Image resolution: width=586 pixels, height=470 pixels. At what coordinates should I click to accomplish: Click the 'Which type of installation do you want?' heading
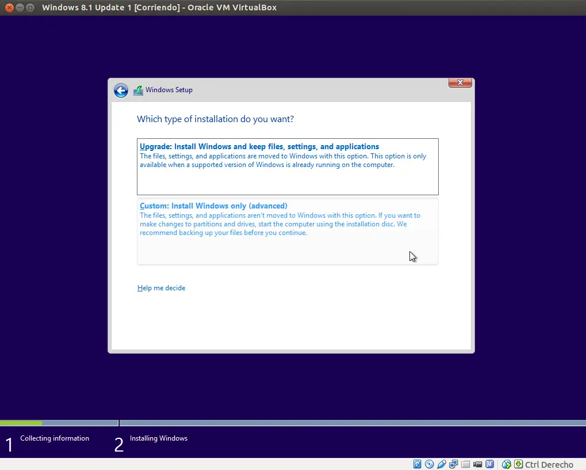click(x=215, y=119)
